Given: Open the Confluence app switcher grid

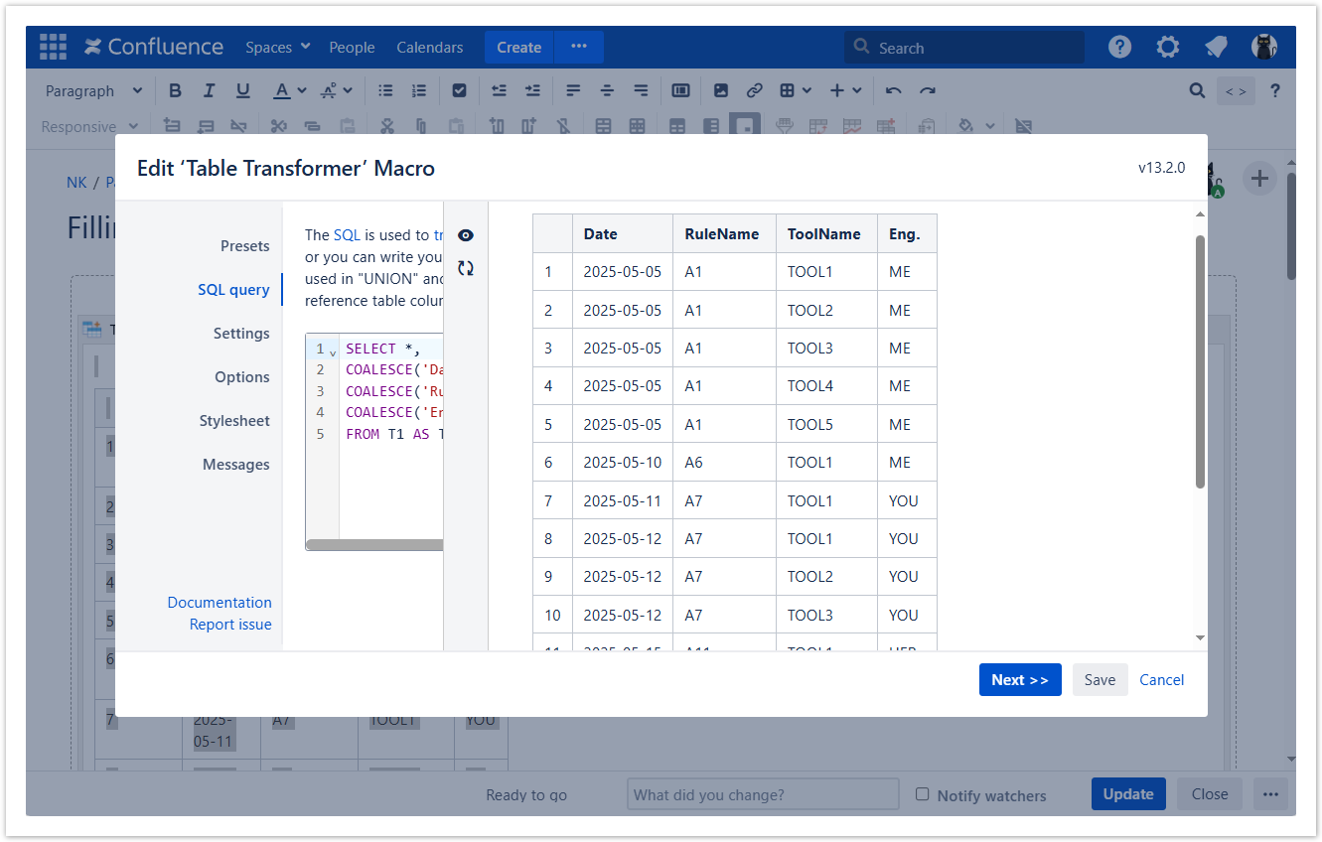Looking at the screenshot, I should 53,47.
